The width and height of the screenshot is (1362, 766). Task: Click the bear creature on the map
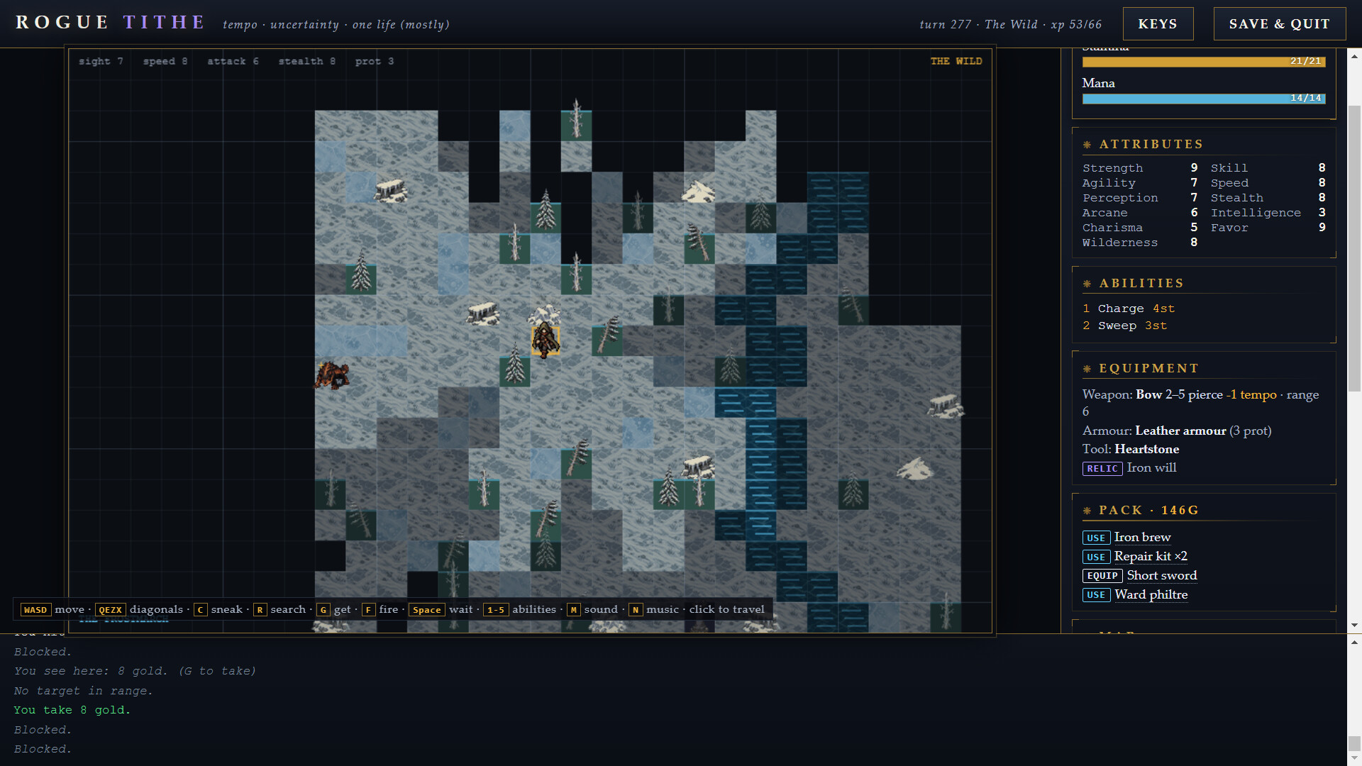[332, 374]
